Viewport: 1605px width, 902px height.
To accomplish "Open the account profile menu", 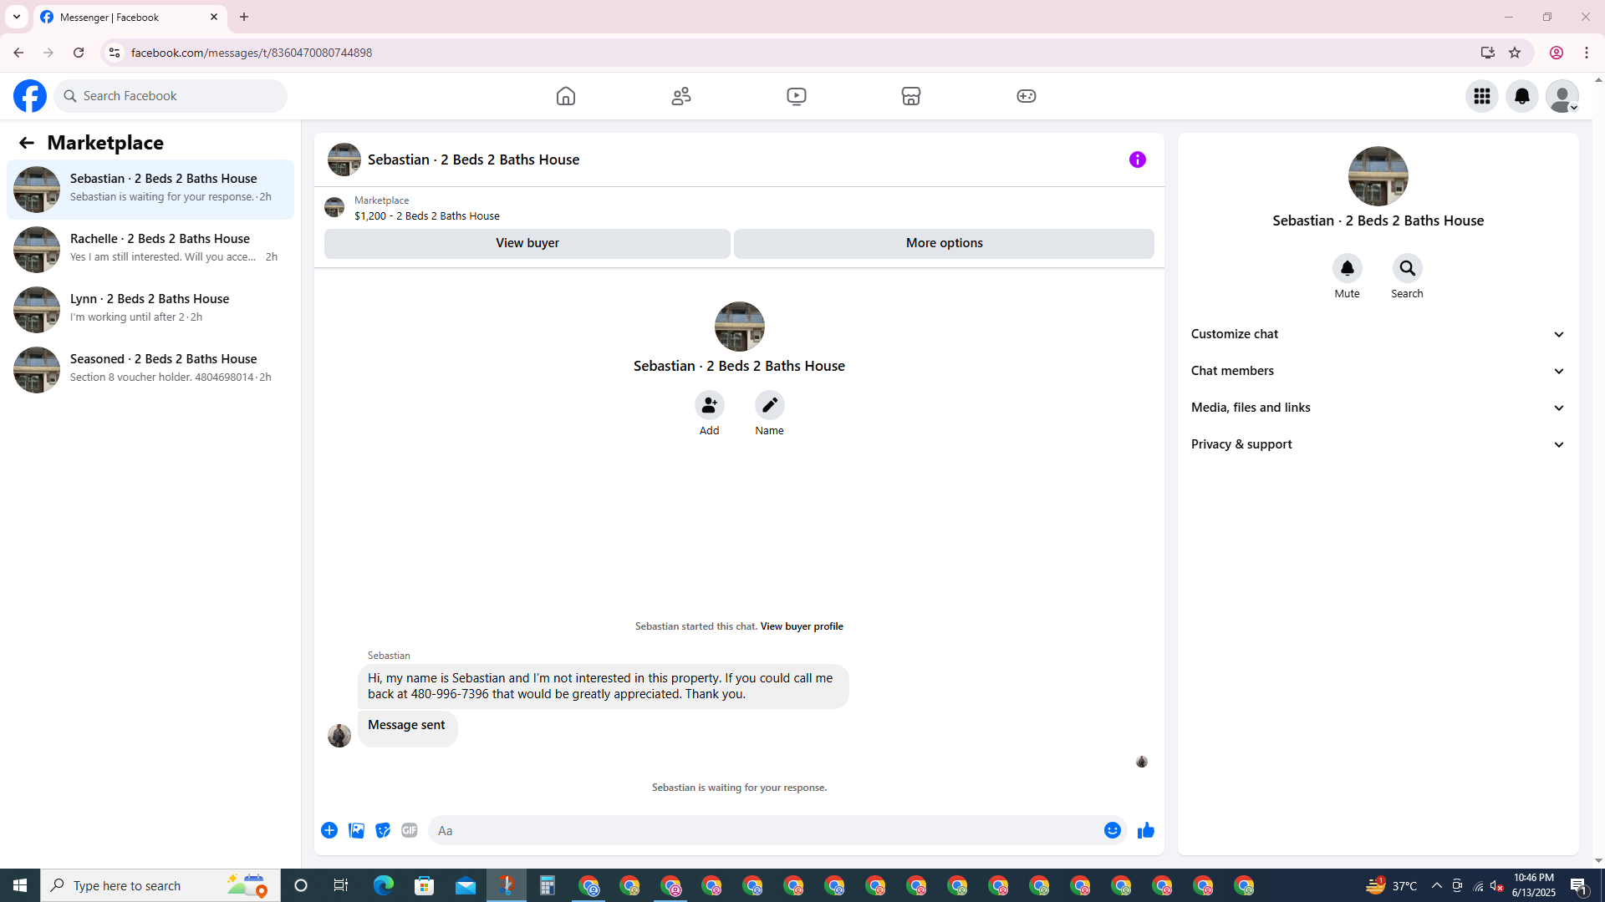I will pyautogui.click(x=1562, y=96).
